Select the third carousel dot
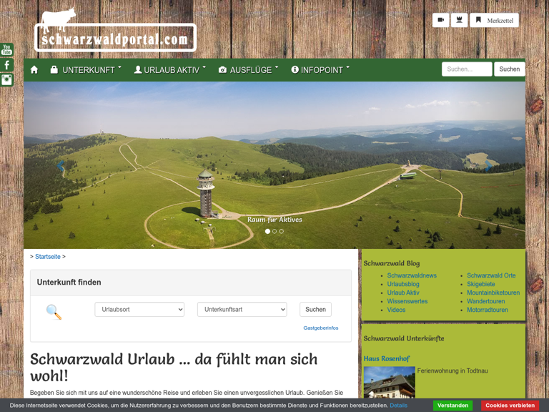 281,231
